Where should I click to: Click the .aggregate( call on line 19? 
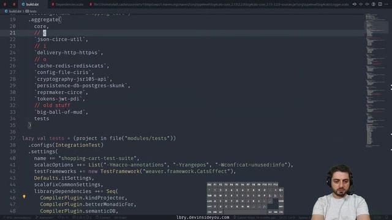pos(45,20)
